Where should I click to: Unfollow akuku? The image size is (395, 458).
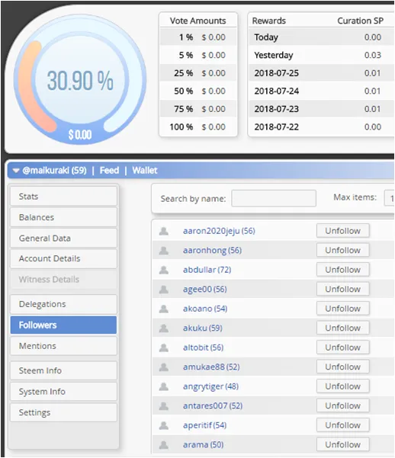[342, 328]
